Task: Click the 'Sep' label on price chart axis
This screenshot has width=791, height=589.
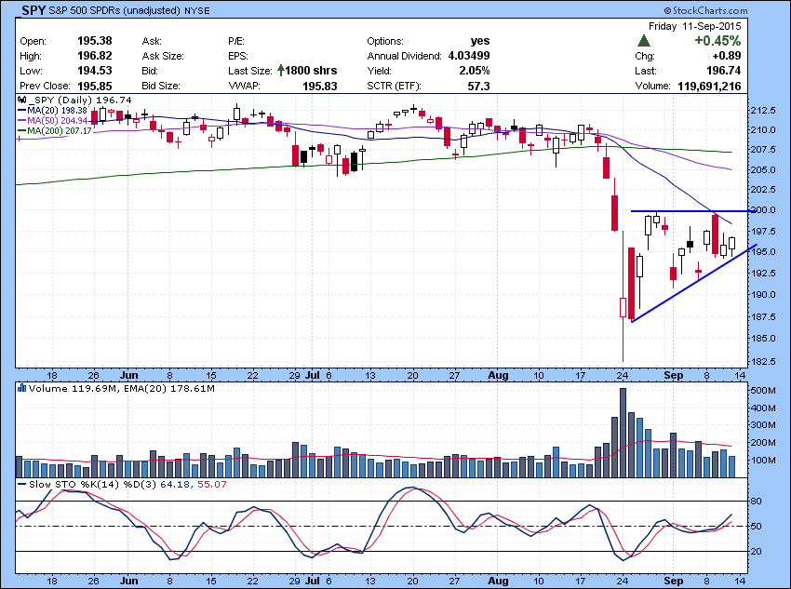Action: (674, 375)
